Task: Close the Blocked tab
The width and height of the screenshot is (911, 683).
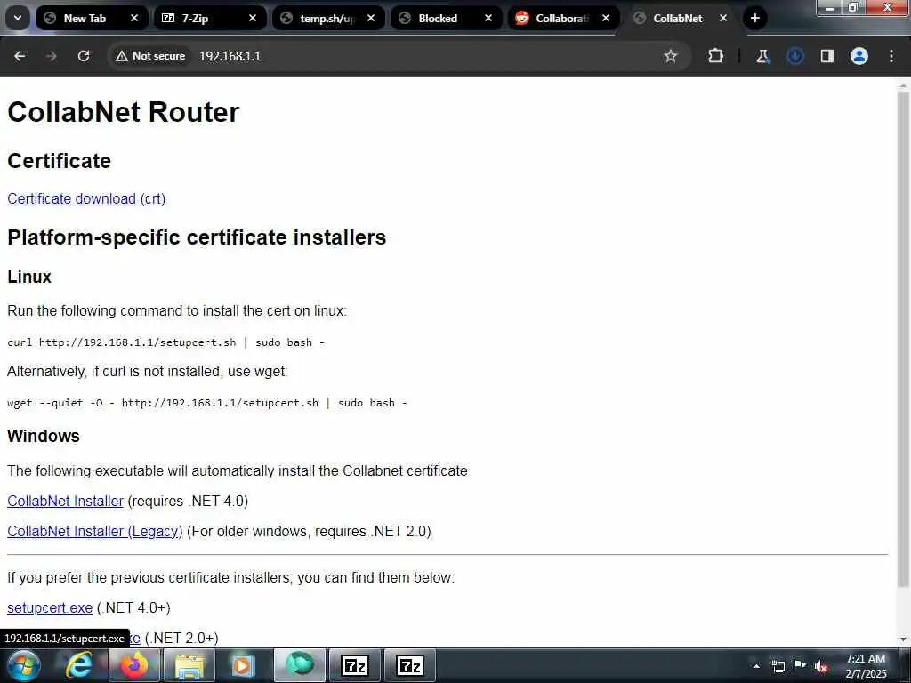Action: pyautogui.click(x=488, y=18)
